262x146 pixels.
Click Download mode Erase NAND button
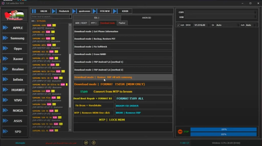point(123,54)
